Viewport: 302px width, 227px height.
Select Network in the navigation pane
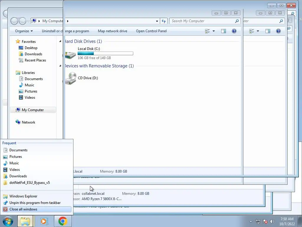(x=28, y=122)
